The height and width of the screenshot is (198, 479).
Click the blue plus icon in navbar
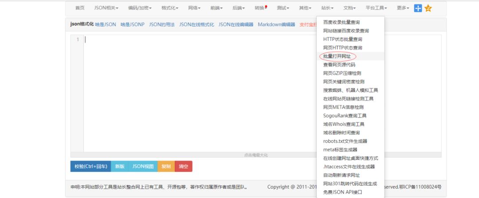418,8
